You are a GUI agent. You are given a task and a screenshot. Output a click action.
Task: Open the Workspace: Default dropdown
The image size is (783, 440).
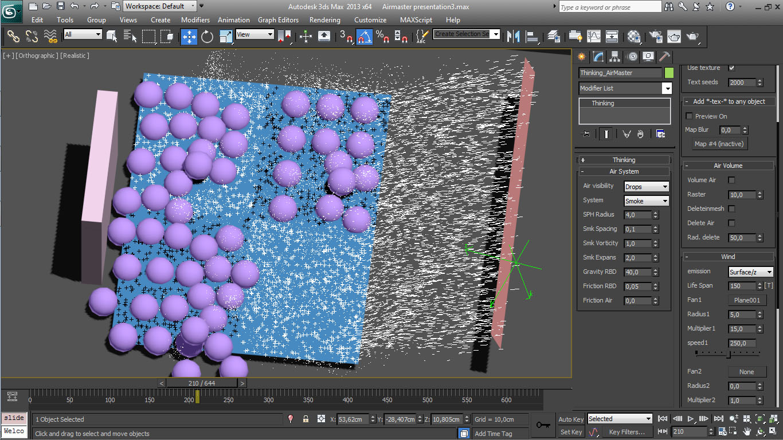pos(160,6)
